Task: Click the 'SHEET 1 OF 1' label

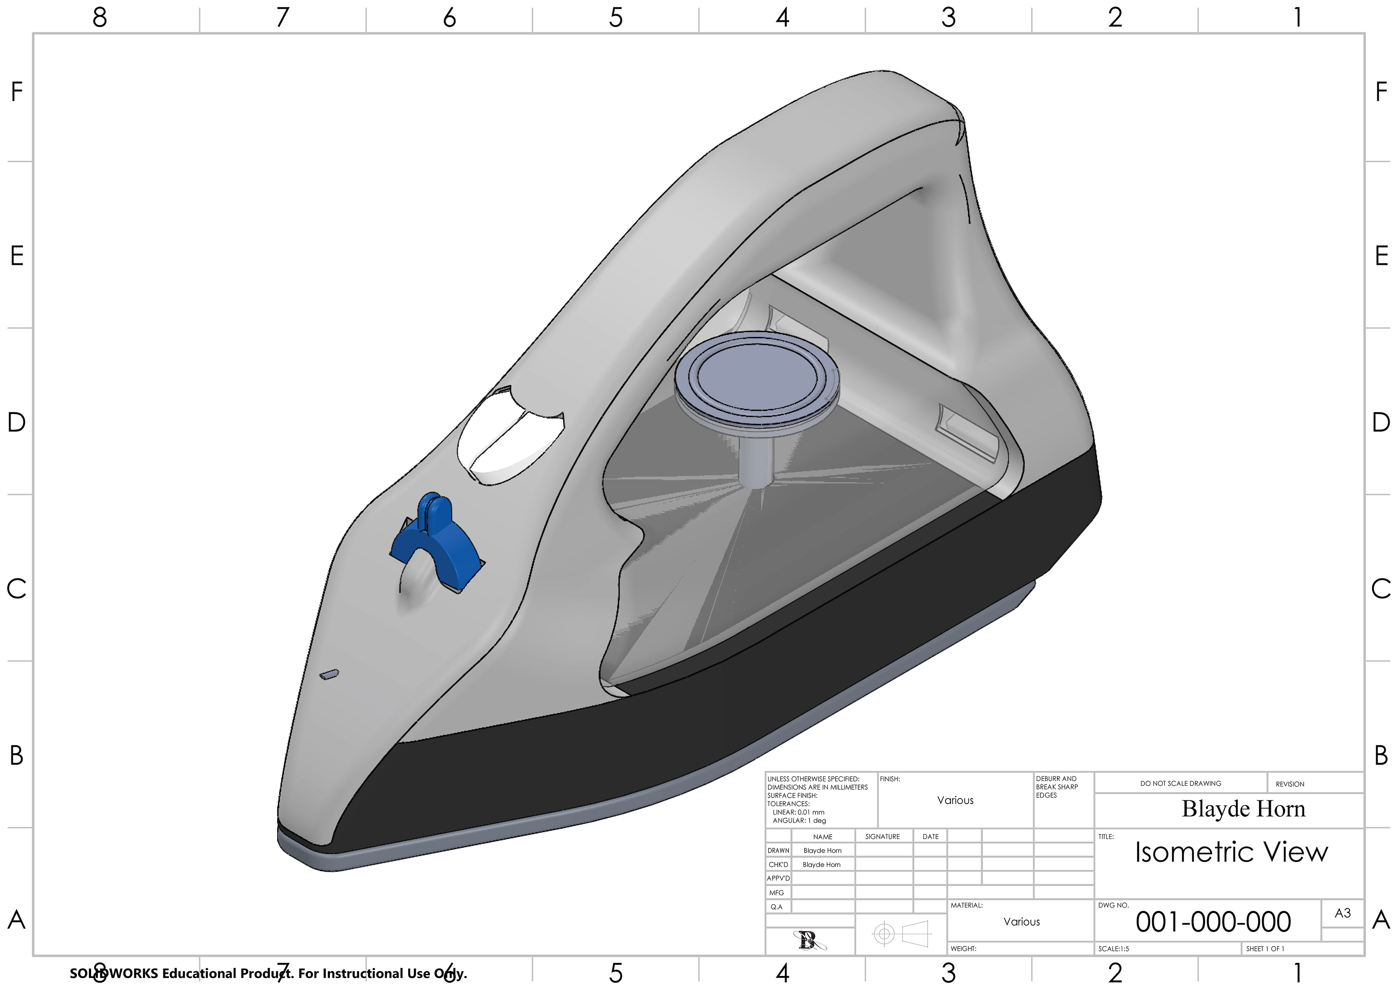Action: click(x=1265, y=948)
